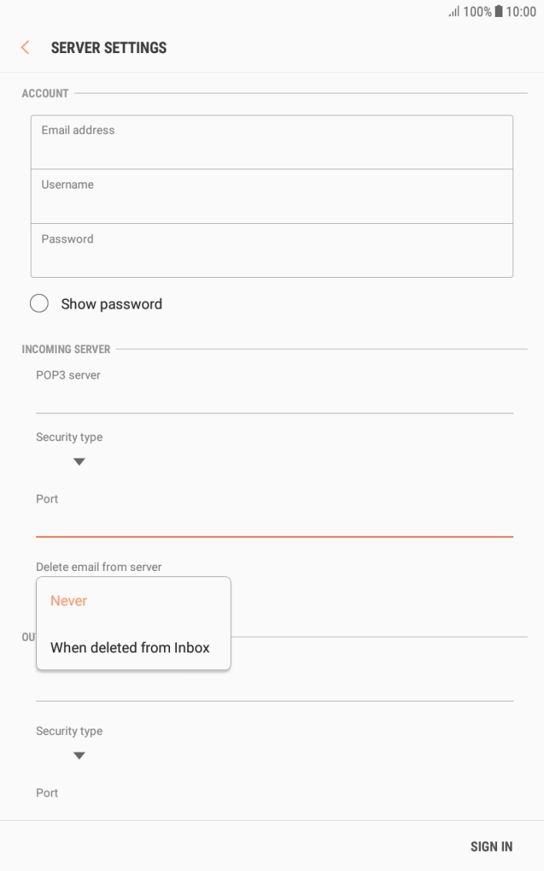Open the incoming server Security type selector

click(x=79, y=449)
